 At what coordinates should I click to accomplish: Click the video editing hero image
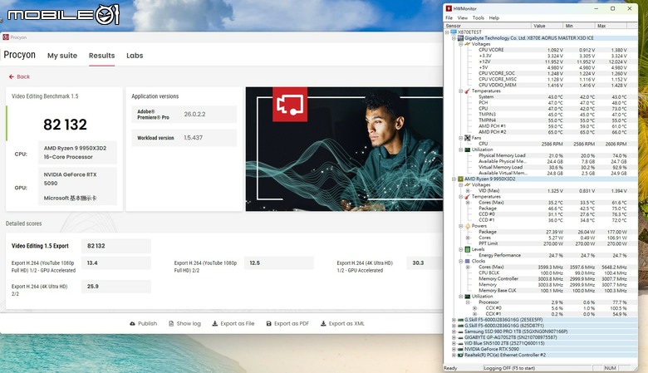tap(344, 150)
